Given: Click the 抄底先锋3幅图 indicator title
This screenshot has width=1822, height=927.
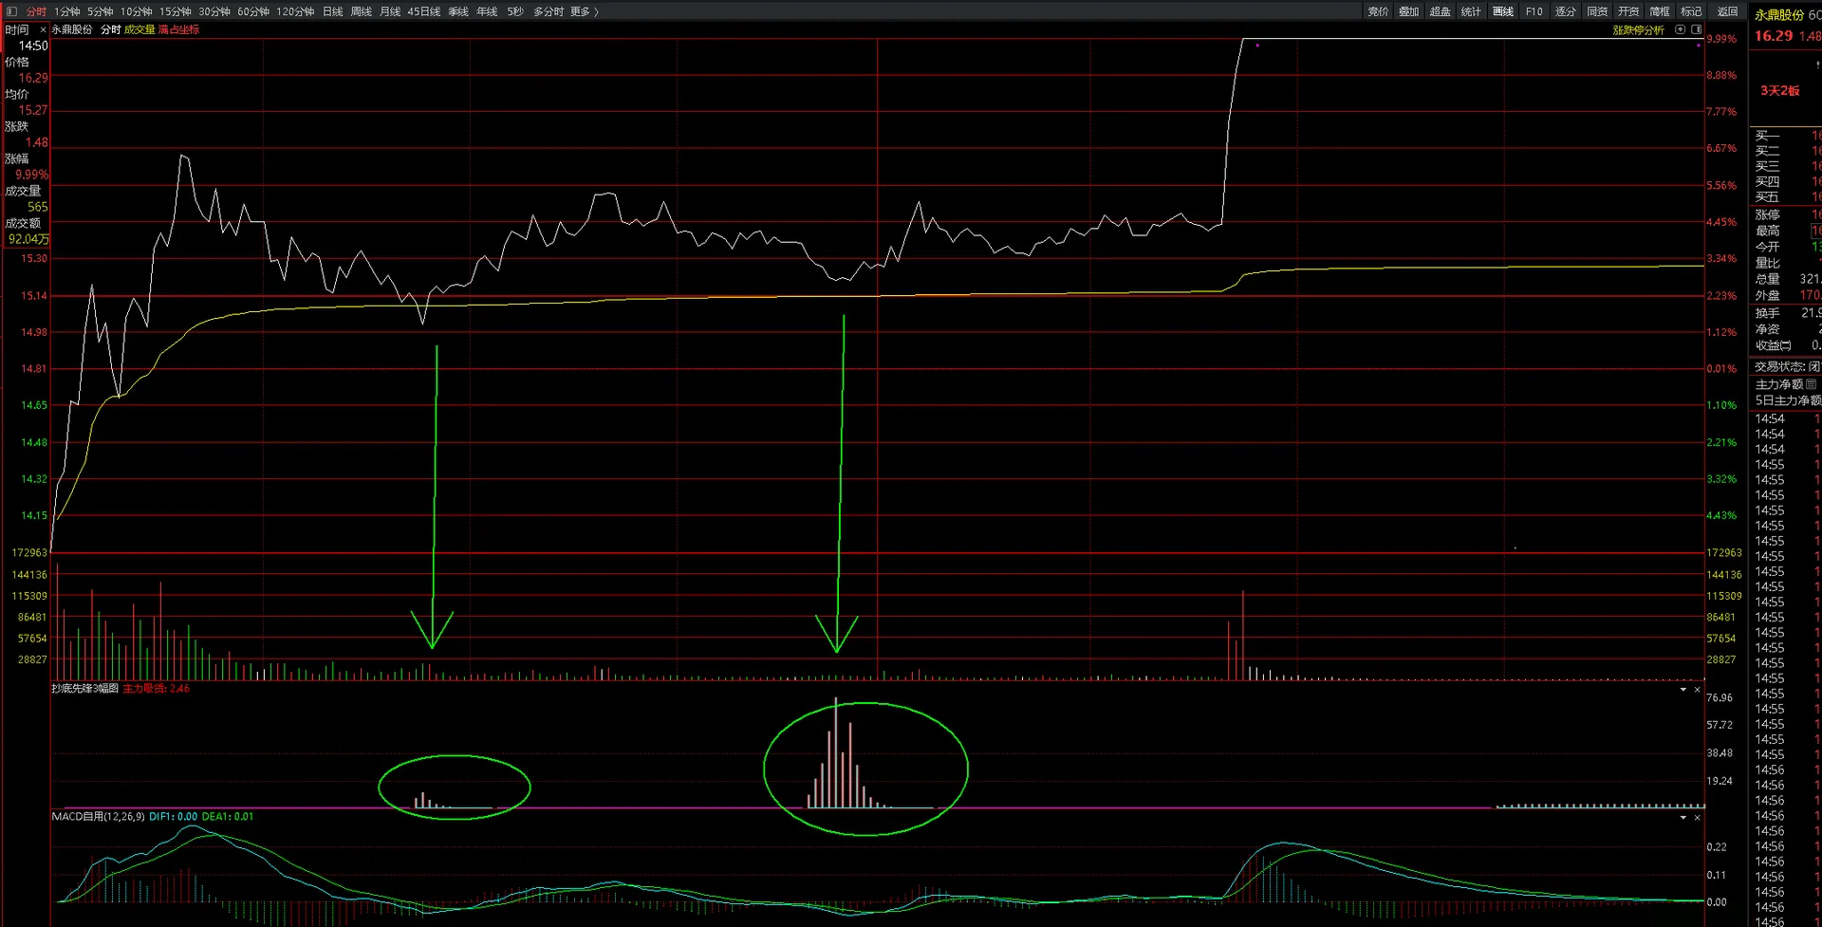Looking at the screenshot, I should (84, 689).
